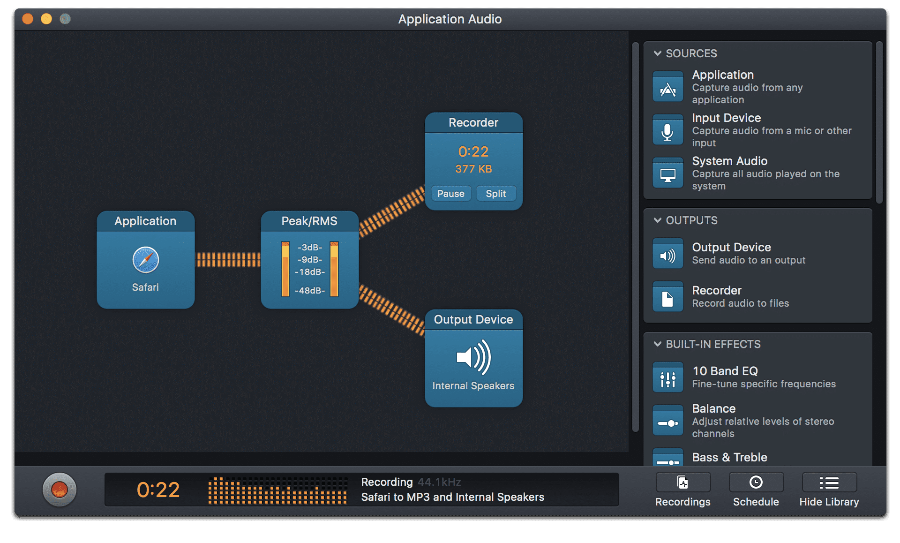
Task: Collapse the SOURCES section
Action: coord(658,53)
